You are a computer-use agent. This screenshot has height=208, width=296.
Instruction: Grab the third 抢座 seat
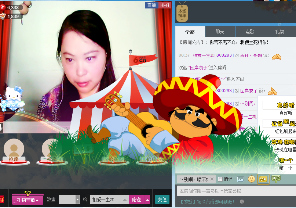(x=113, y=159)
